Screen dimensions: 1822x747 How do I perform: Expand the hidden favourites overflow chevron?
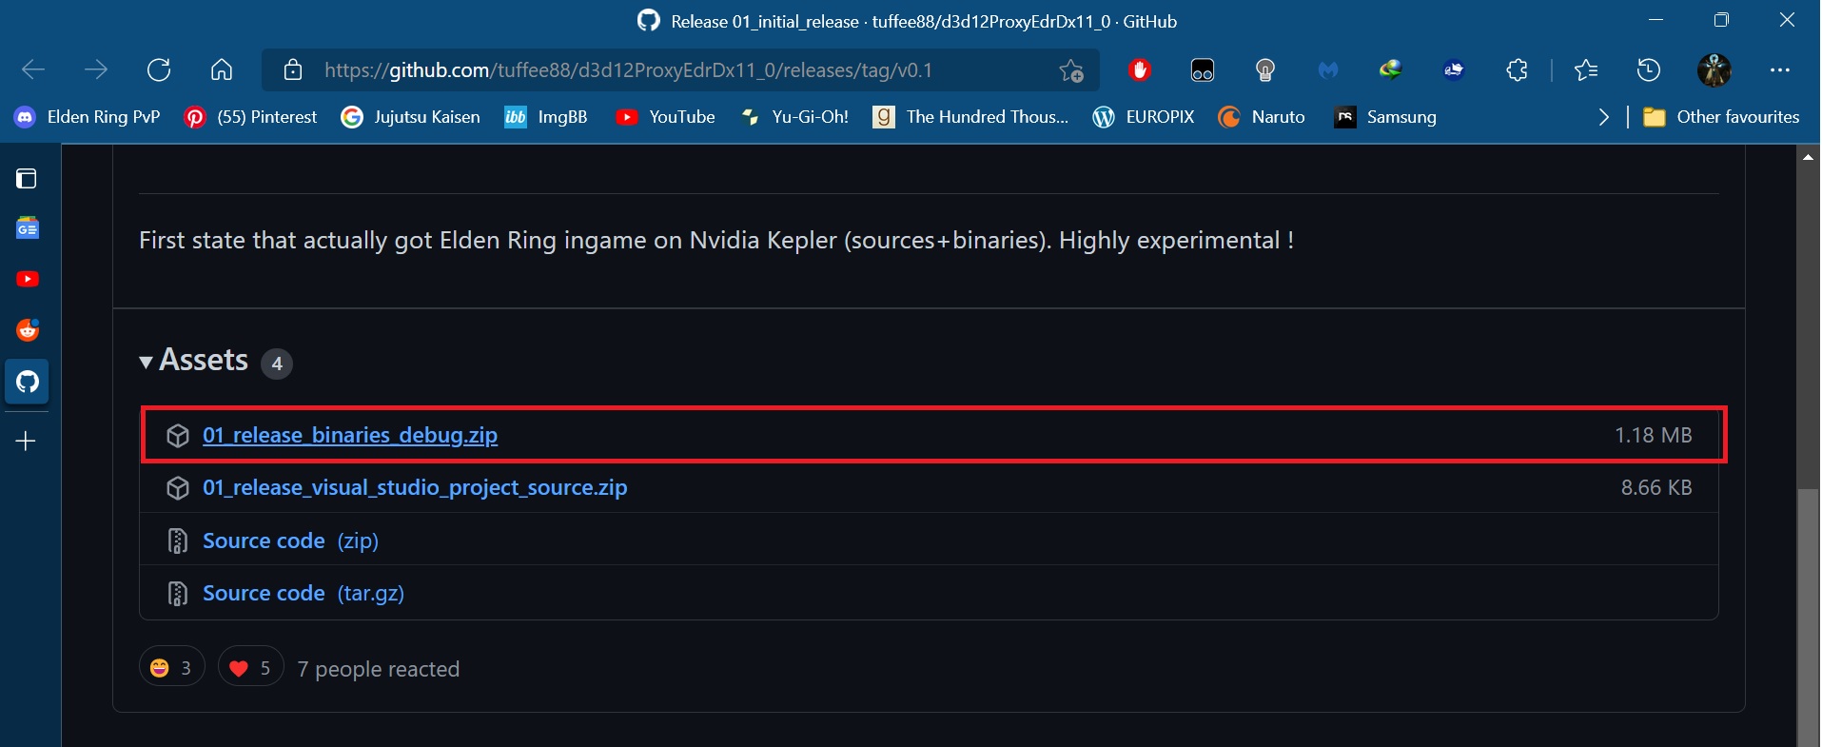(x=1604, y=117)
